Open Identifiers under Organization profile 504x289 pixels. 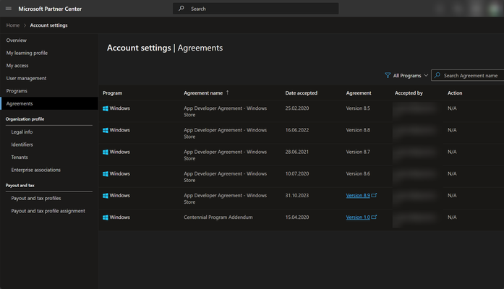pyautogui.click(x=22, y=144)
